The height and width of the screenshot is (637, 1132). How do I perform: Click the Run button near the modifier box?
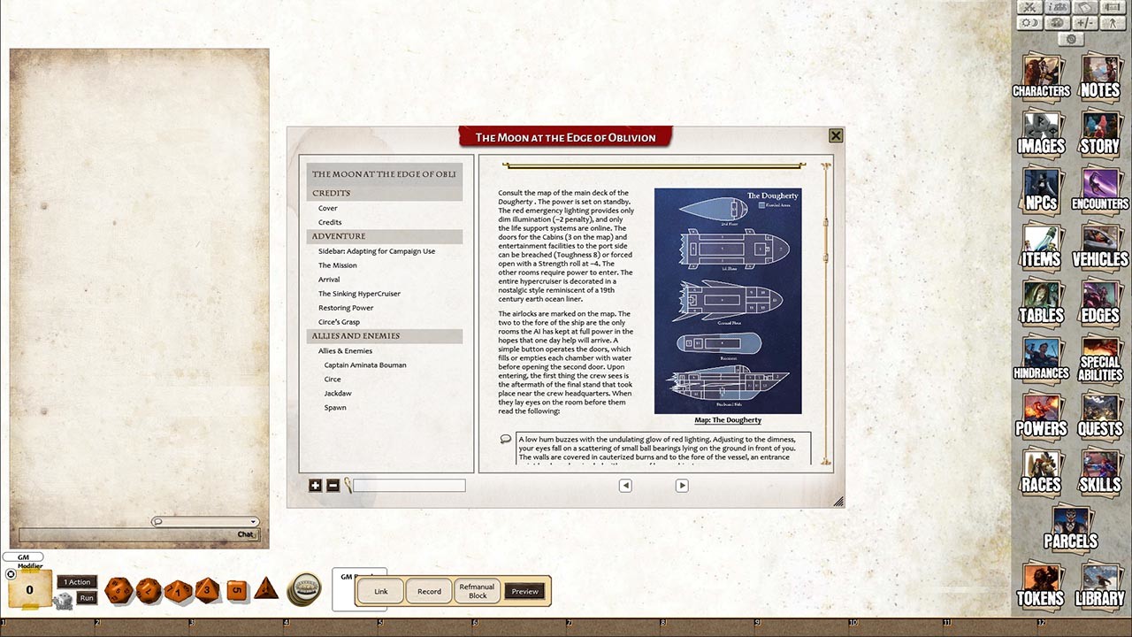(86, 598)
